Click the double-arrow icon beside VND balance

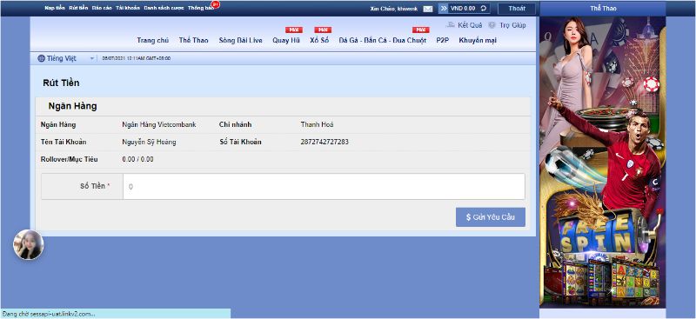[443, 9]
